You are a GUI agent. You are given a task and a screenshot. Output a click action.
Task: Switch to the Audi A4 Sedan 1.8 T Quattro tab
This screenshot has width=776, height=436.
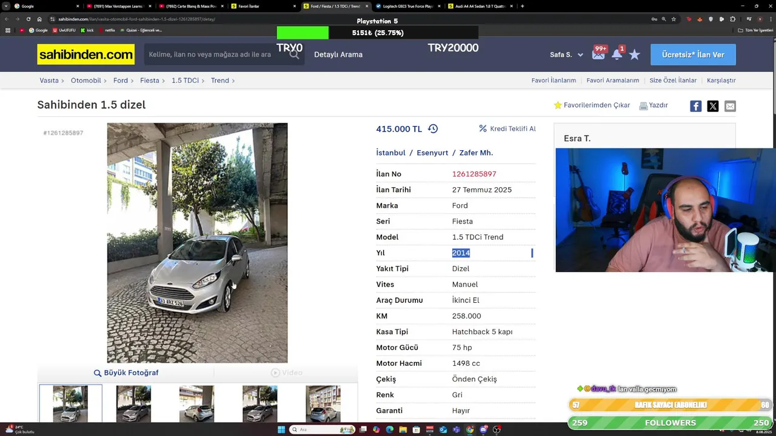[480, 6]
